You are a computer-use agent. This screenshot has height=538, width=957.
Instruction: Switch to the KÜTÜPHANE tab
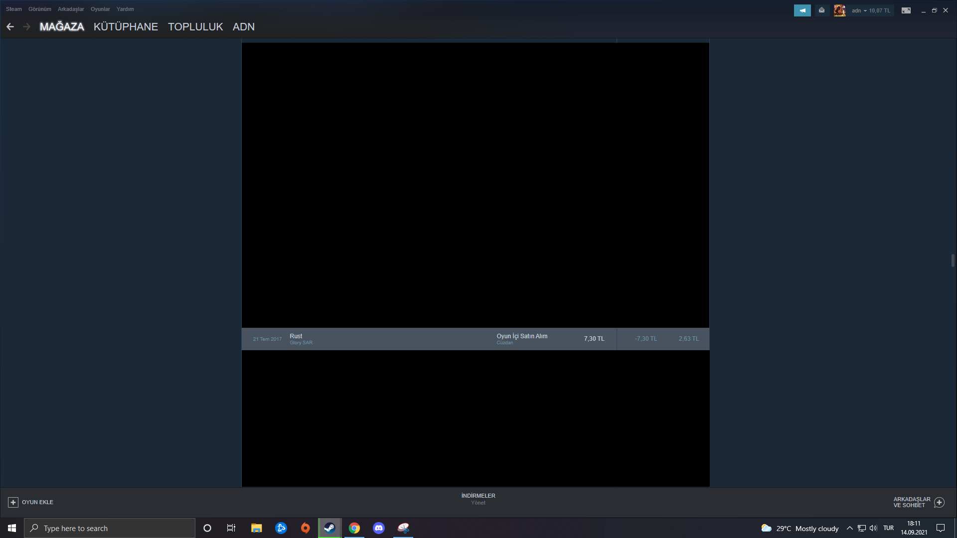[x=126, y=27]
